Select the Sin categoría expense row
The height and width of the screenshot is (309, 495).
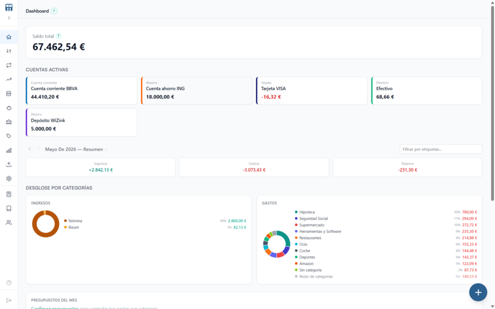click(x=386, y=270)
